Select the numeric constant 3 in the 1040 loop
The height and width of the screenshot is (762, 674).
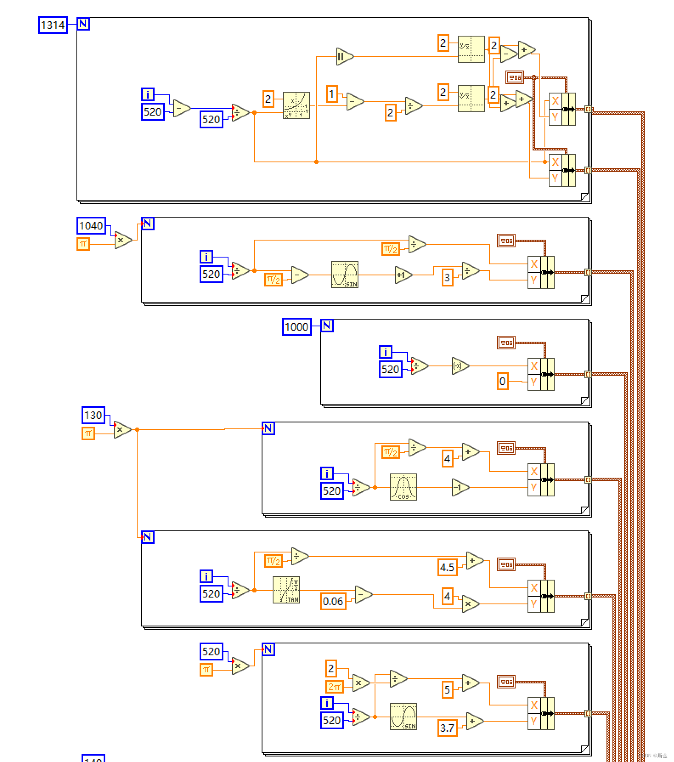tap(447, 278)
